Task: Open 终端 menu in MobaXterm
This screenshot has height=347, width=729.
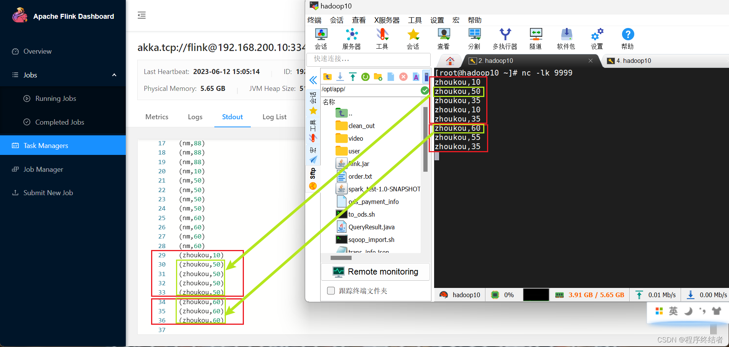Action: coord(314,20)
